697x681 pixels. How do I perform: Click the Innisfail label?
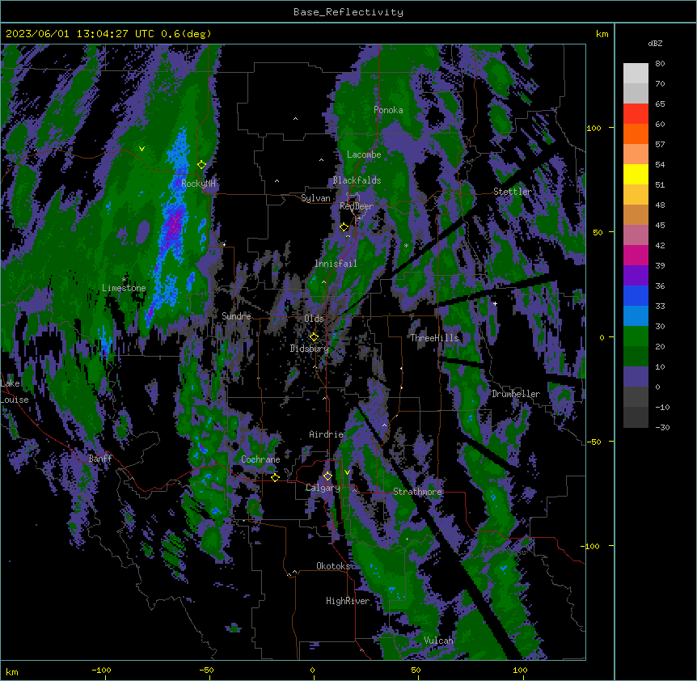[x=336, y=264]
